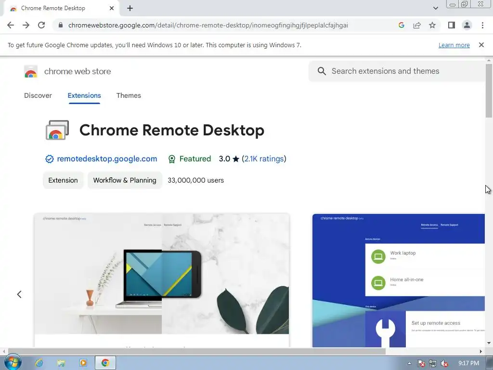
Task: Close the Chrome Remote Desktop tab
Action: [112, 8]
